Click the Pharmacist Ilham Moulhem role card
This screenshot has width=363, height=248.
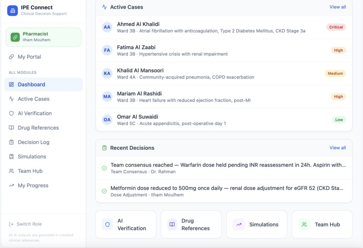pyautogui.click(x=44, y=37)
